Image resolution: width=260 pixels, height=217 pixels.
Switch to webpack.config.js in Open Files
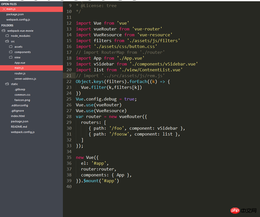(18, 20)
